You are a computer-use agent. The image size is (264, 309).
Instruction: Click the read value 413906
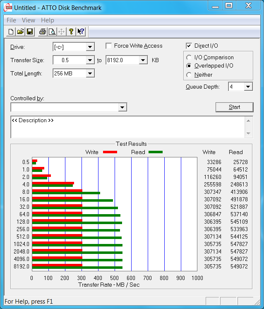(x=239, y=192)
